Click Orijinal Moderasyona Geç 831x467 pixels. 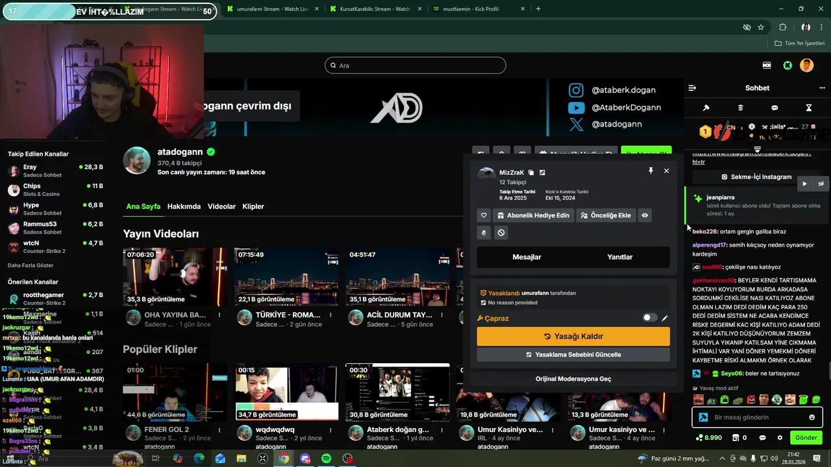click(573, 379)
